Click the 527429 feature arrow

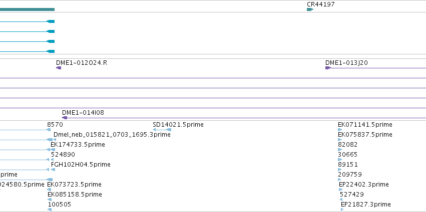pos(341,200)
